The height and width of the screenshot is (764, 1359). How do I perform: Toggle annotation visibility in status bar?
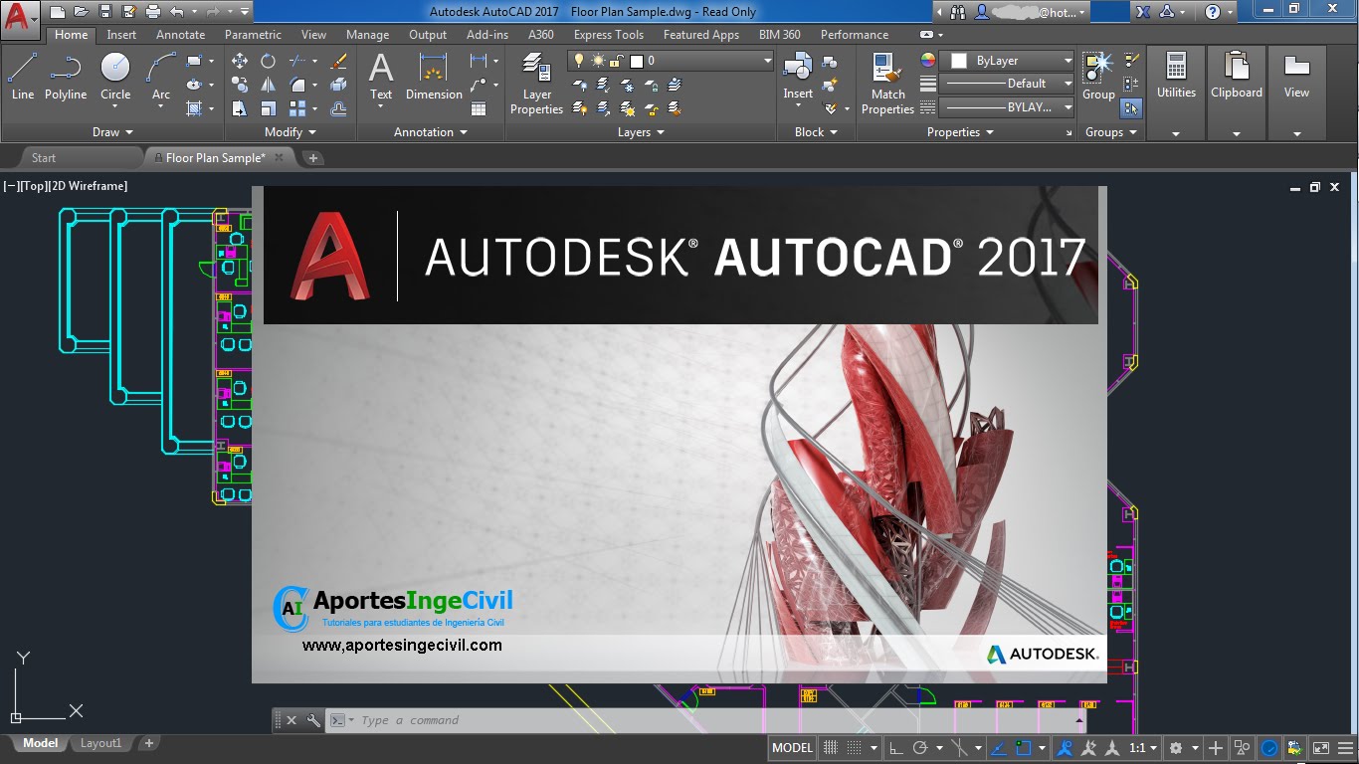(1065, 748)
